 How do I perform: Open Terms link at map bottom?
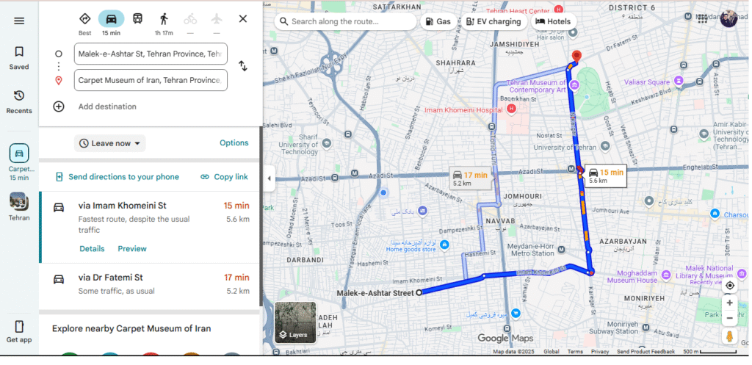click(x=575, y=352)
